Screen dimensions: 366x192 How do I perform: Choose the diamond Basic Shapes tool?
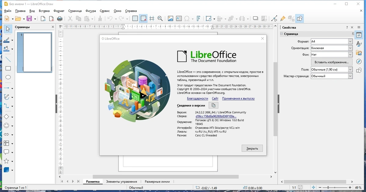[x=6, y=117]
